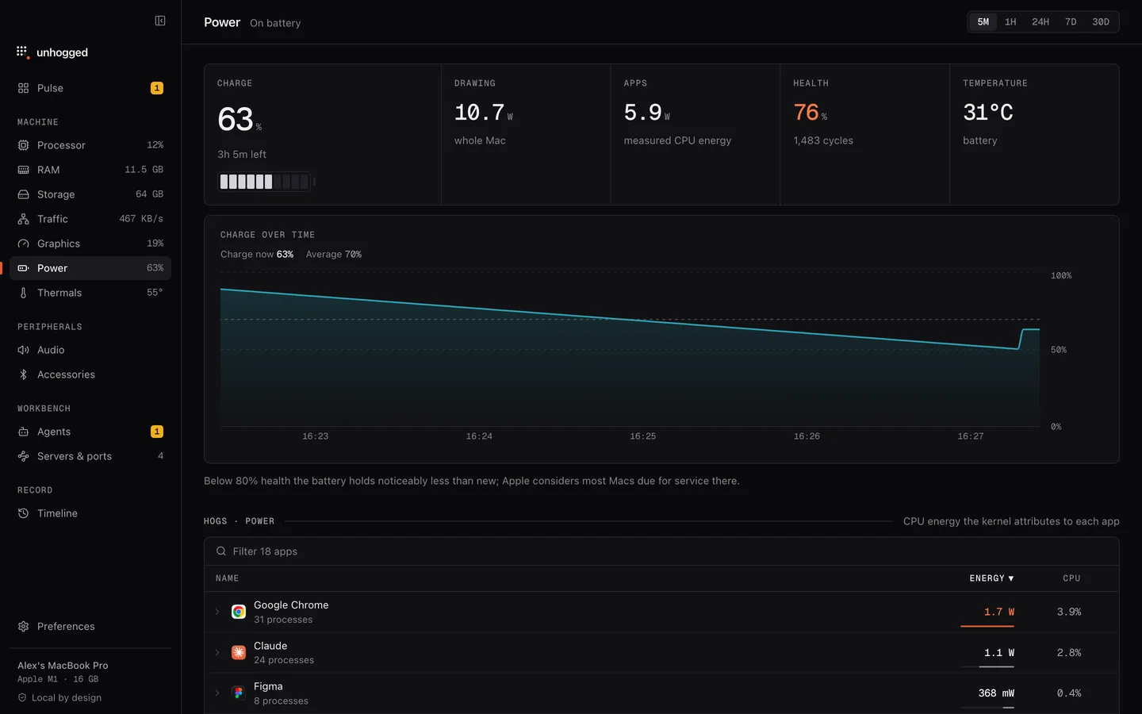Switch the time range to 1H
This screenshot has height=714, width=1142.
(x=1010, y=21)
